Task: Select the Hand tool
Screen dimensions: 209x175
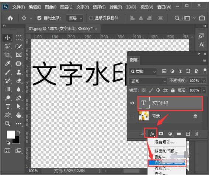Action: point(18,115)
